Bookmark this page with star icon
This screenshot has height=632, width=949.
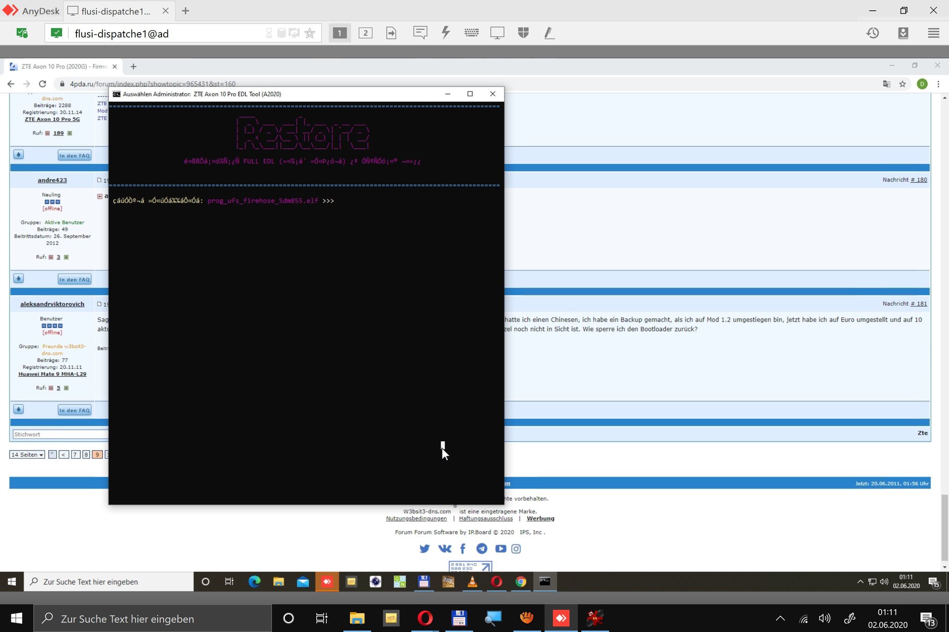pyautogui.click(x=903, y=84)
